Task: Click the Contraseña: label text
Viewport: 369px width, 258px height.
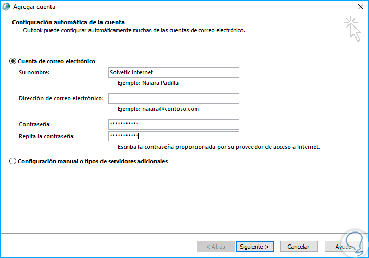Action: click(x=35, y=124)
